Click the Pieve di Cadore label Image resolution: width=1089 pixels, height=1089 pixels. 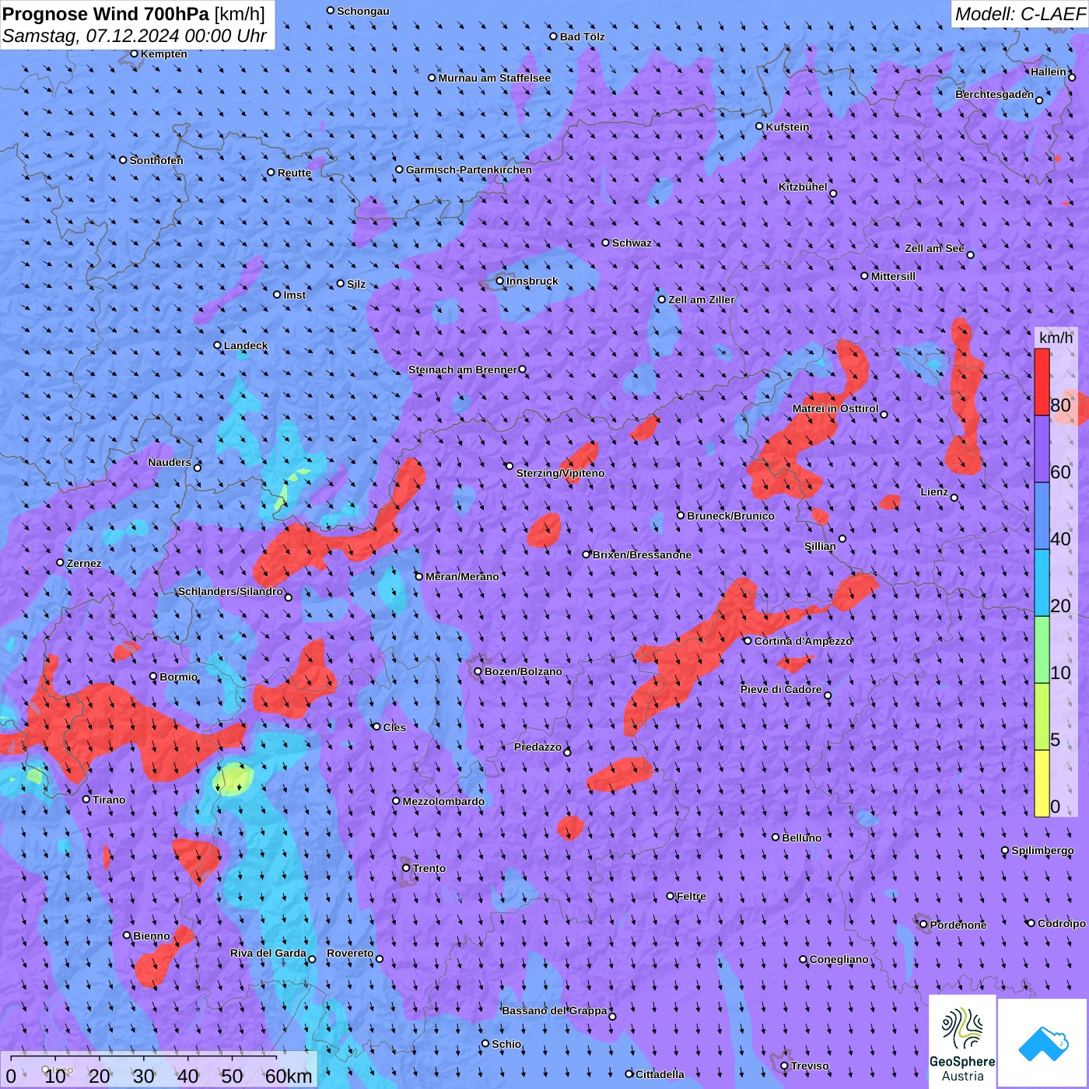pos(781,689)
